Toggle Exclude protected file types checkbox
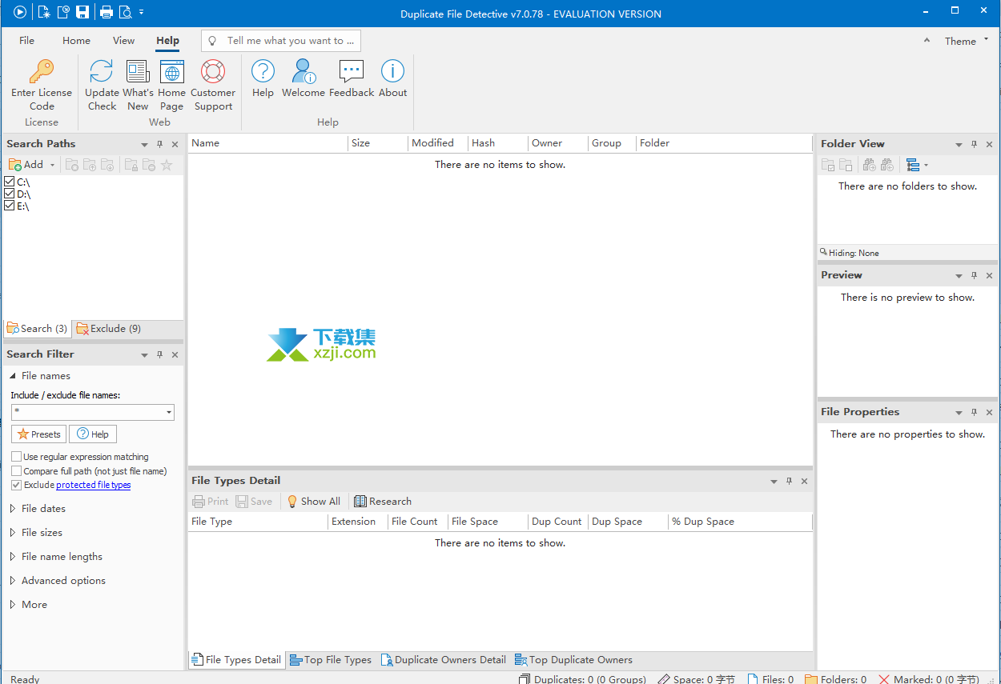This screenshot has width=1001, height=684. coord(16,485)
